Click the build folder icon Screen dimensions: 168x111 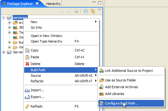tap(15, 42)
